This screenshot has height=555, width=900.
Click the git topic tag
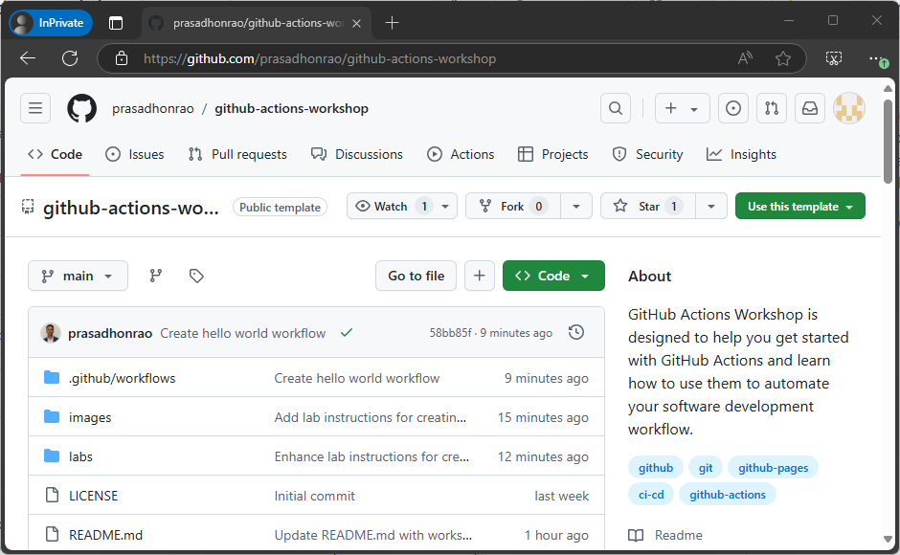(x=706, y=468)
